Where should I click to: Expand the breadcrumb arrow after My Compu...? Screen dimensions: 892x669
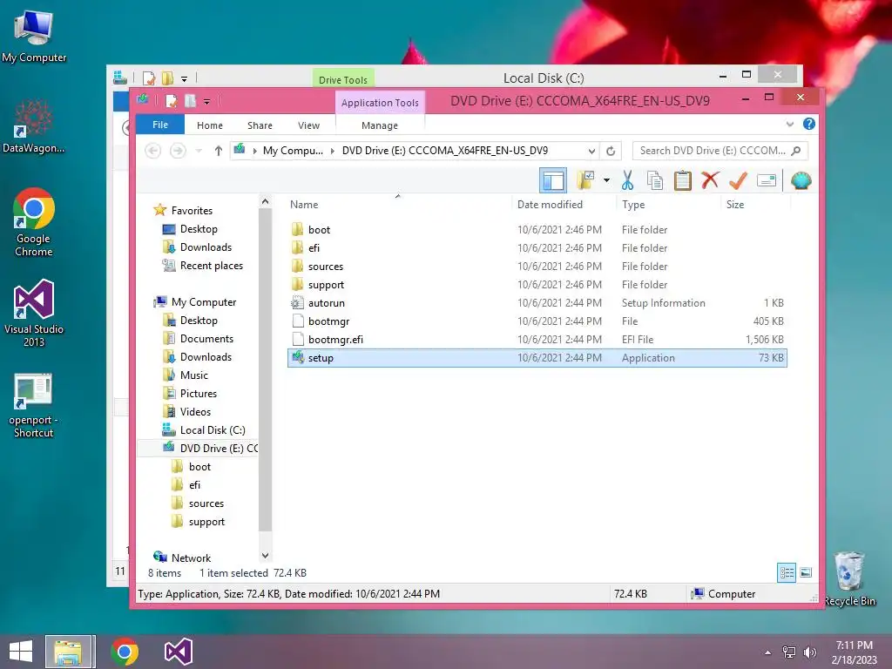coord(333,151)
